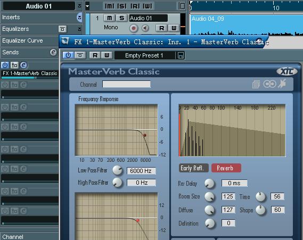Click red node on upper frequency response graph
Image resolution: width=303 pixels, height=240 pixels.
pos(144,135)
